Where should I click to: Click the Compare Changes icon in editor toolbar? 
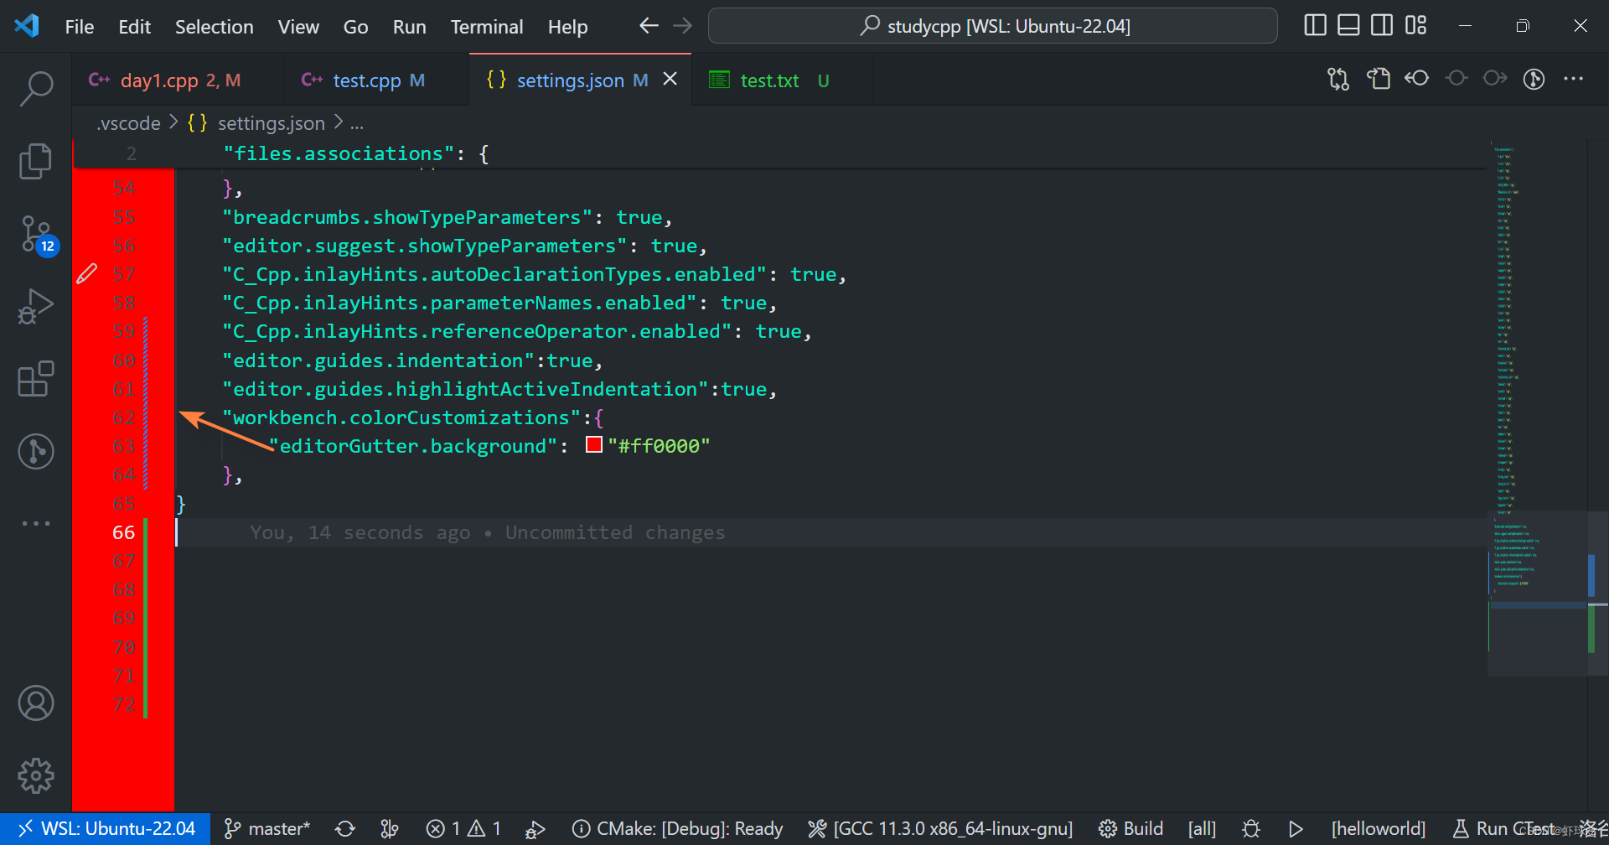(x=1338, y=79)
